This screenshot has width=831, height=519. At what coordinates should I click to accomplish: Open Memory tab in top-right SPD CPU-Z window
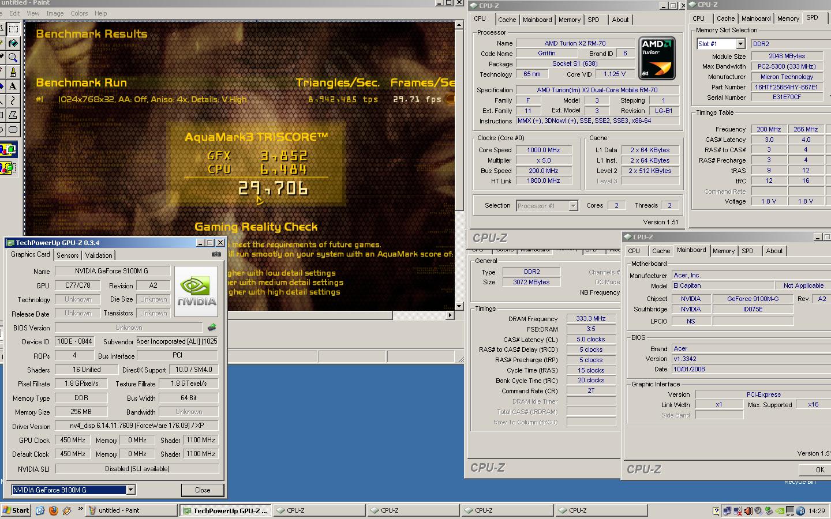point(788,18)
